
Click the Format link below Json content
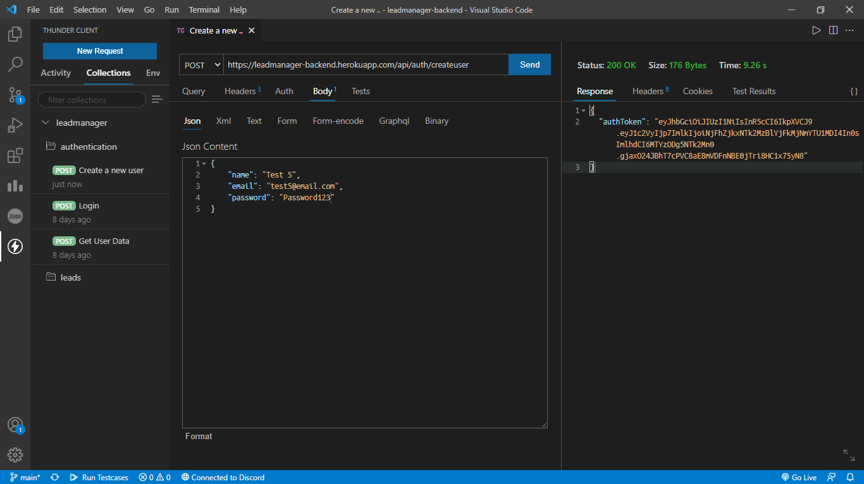(199, 436)
